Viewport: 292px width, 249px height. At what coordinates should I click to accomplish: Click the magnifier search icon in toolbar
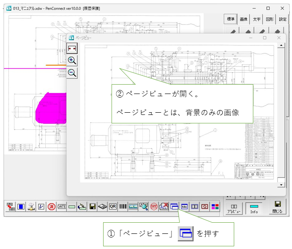(144, 207)
